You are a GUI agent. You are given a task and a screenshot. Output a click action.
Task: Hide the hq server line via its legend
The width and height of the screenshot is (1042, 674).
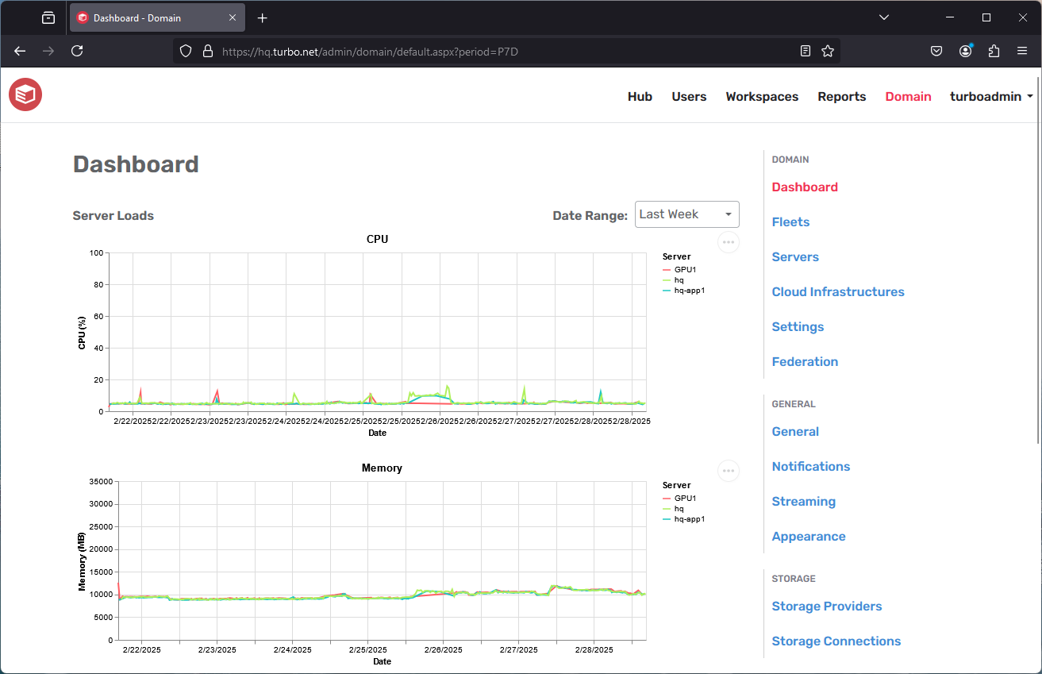[x=680, y=279]
